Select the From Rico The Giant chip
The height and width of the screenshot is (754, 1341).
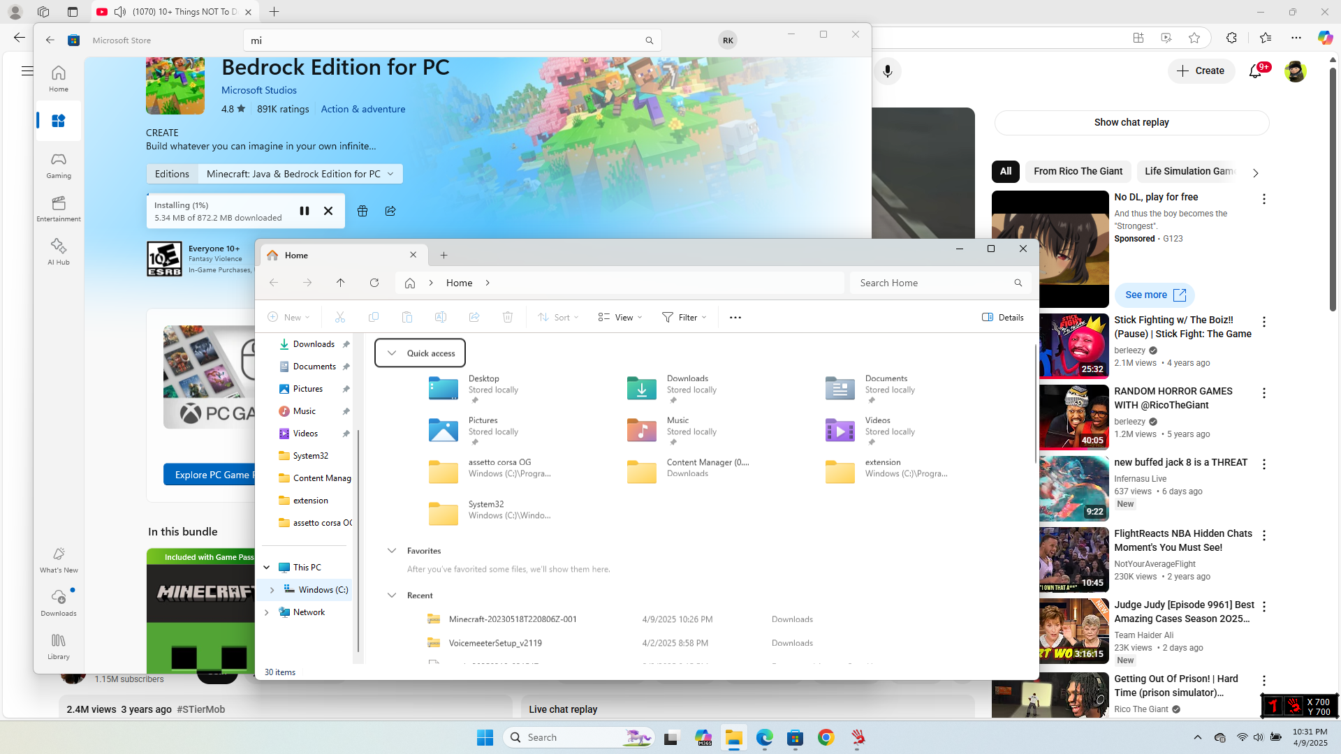pyautogui.click(x=1078, y=171)
